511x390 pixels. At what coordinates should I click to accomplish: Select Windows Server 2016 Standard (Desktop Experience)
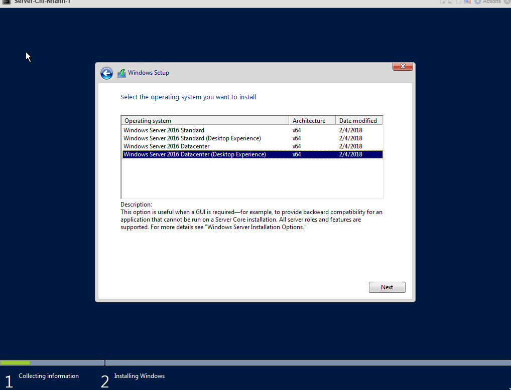tap(192, 138)
